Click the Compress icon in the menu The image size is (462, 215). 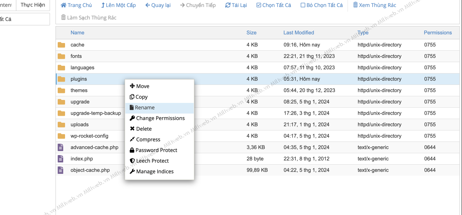point(132,139)
